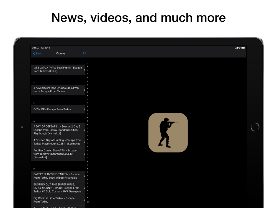
Task: Tap the soldier app logo in detail pane
Action: [x=168, y=133]
